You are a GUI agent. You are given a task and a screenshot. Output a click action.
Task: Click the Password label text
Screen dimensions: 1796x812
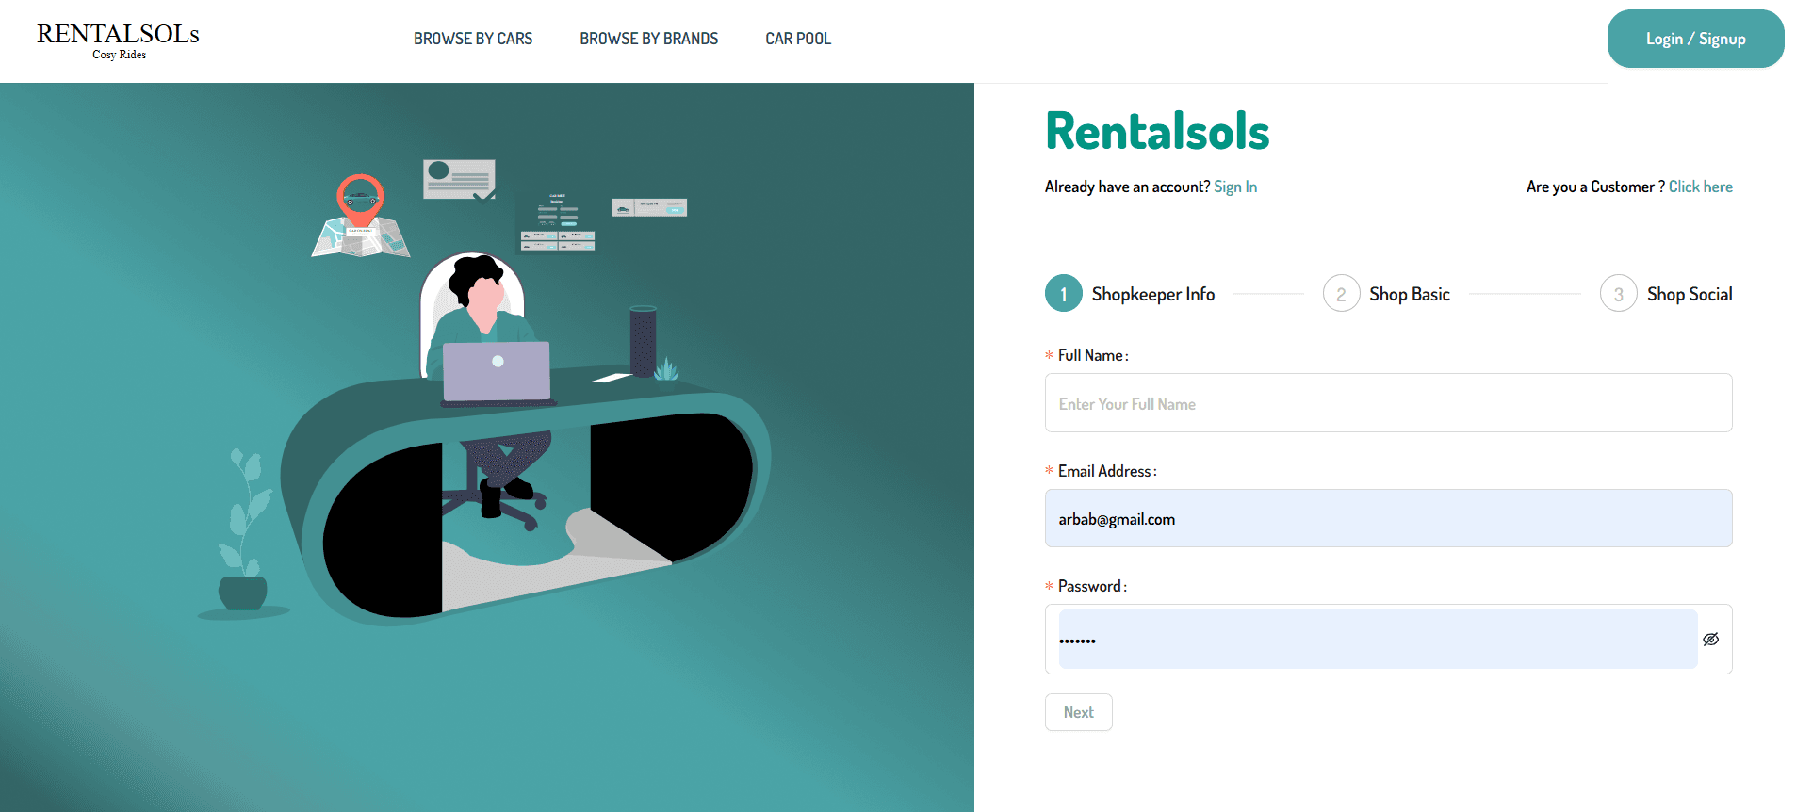[1091, 586]
